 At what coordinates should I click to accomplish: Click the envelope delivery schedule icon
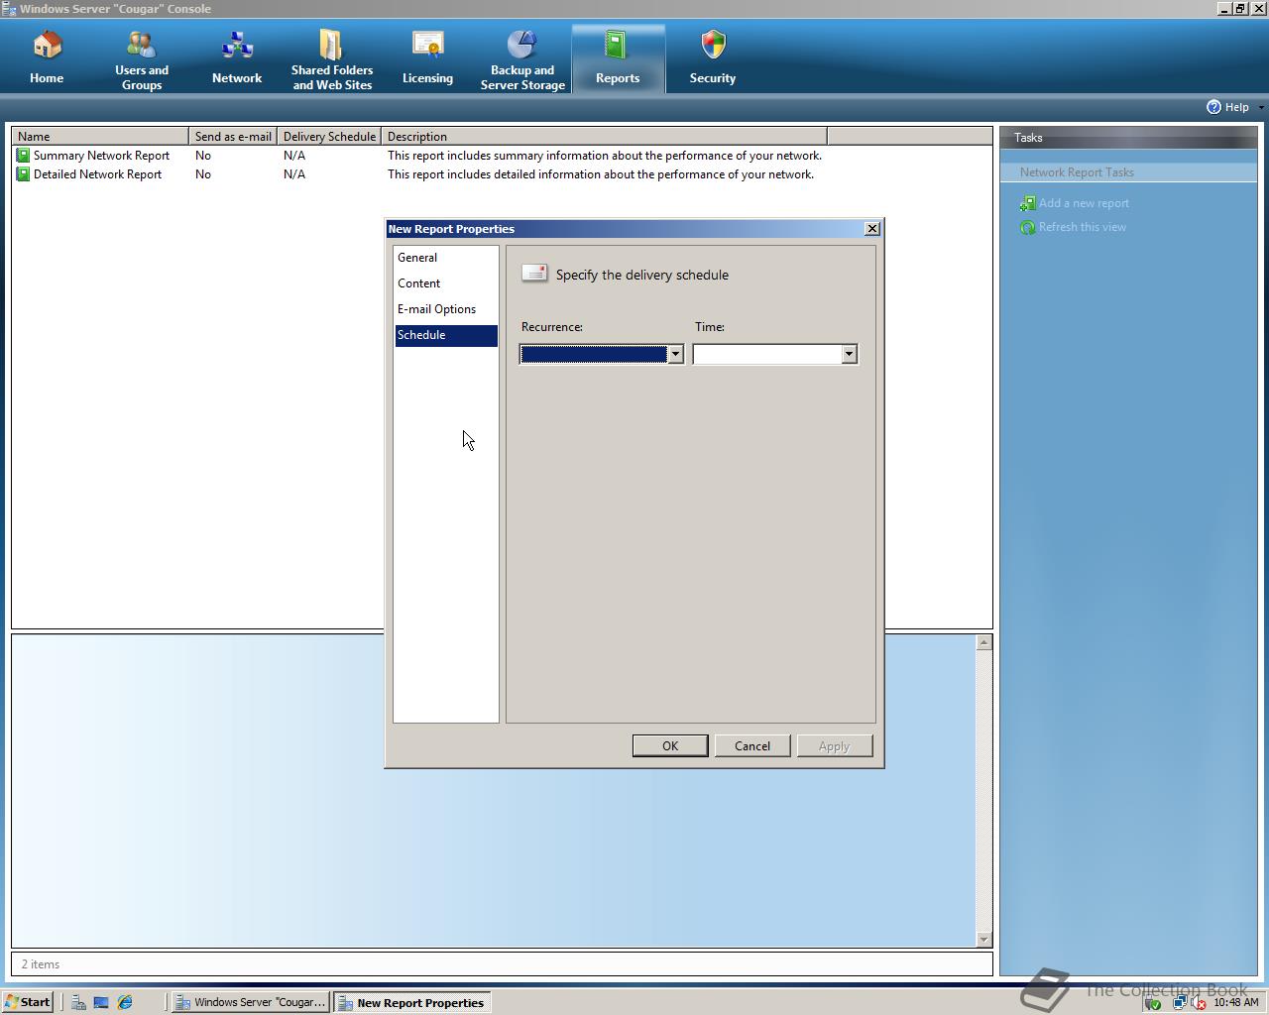click(534, 274)
